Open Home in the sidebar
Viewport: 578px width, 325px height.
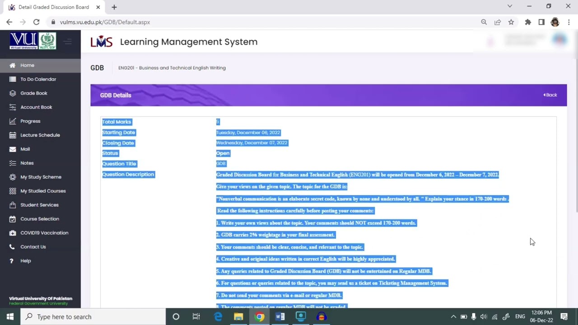pyautogui.click(x=27, y=65)
